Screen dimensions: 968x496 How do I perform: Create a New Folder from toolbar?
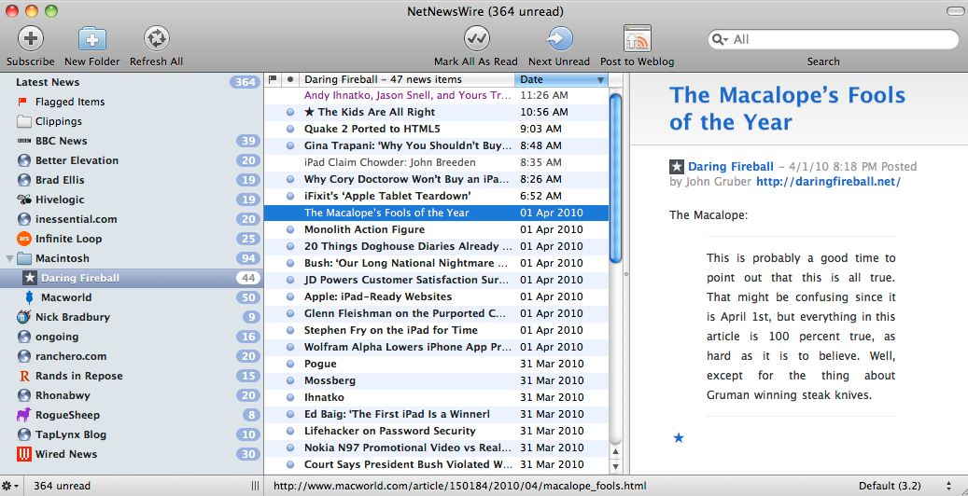91,39
